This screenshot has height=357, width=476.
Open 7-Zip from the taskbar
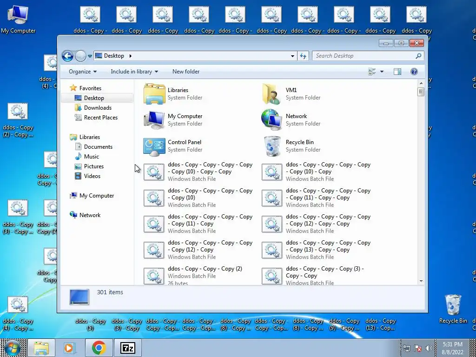coord(127,348)
